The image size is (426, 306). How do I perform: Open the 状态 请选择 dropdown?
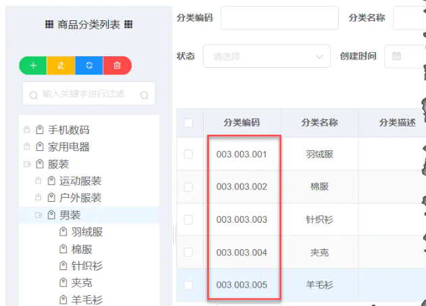266,56
